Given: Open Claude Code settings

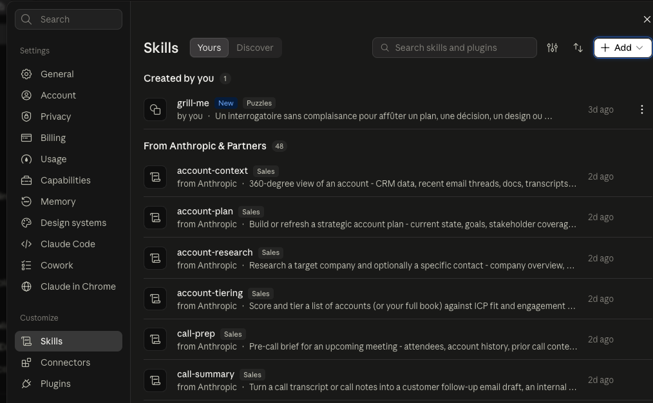Looking at the screenshot, I should coord(68,244).
